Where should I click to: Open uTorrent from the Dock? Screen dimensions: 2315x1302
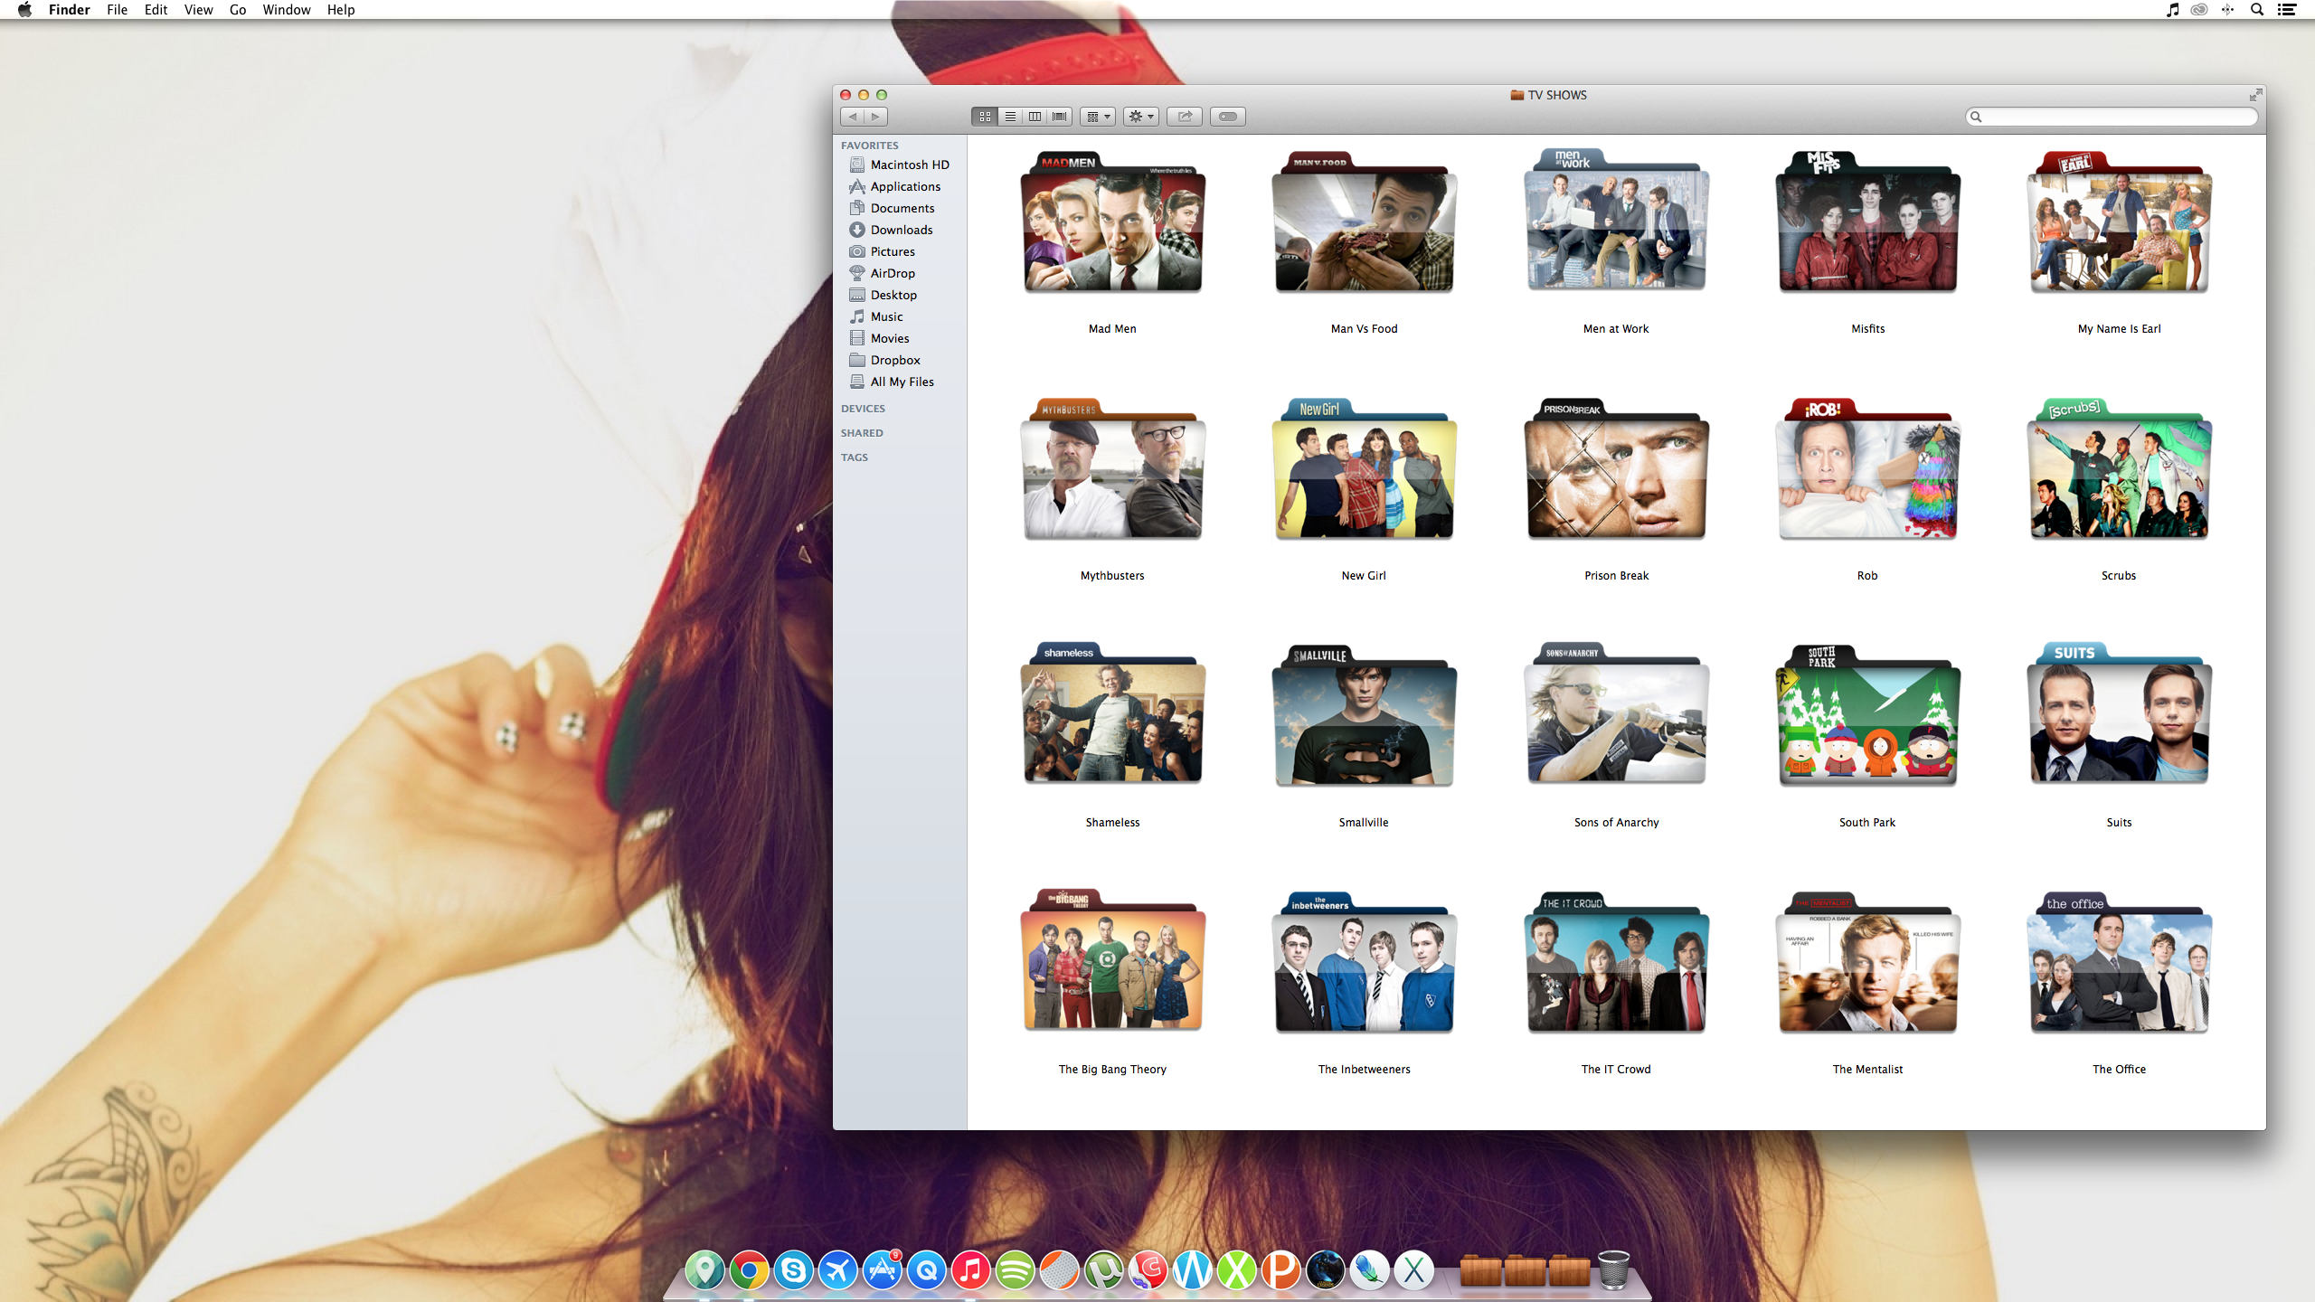1103,1269
